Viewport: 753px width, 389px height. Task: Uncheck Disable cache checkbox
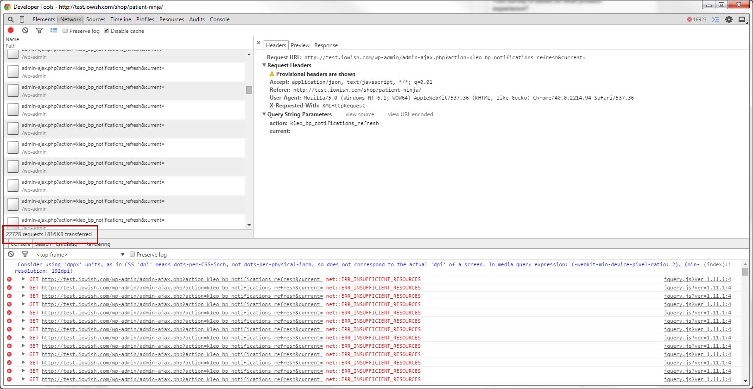(x=107, y=31)
